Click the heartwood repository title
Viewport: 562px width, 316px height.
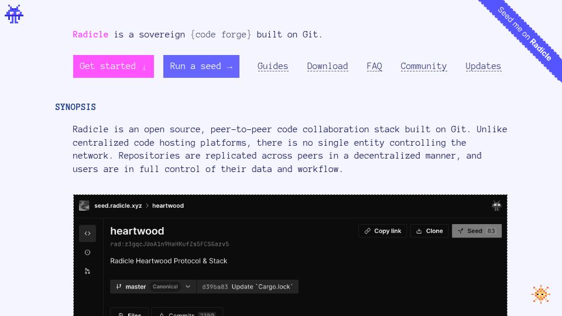pyautogui.click(x=137, y=231)
